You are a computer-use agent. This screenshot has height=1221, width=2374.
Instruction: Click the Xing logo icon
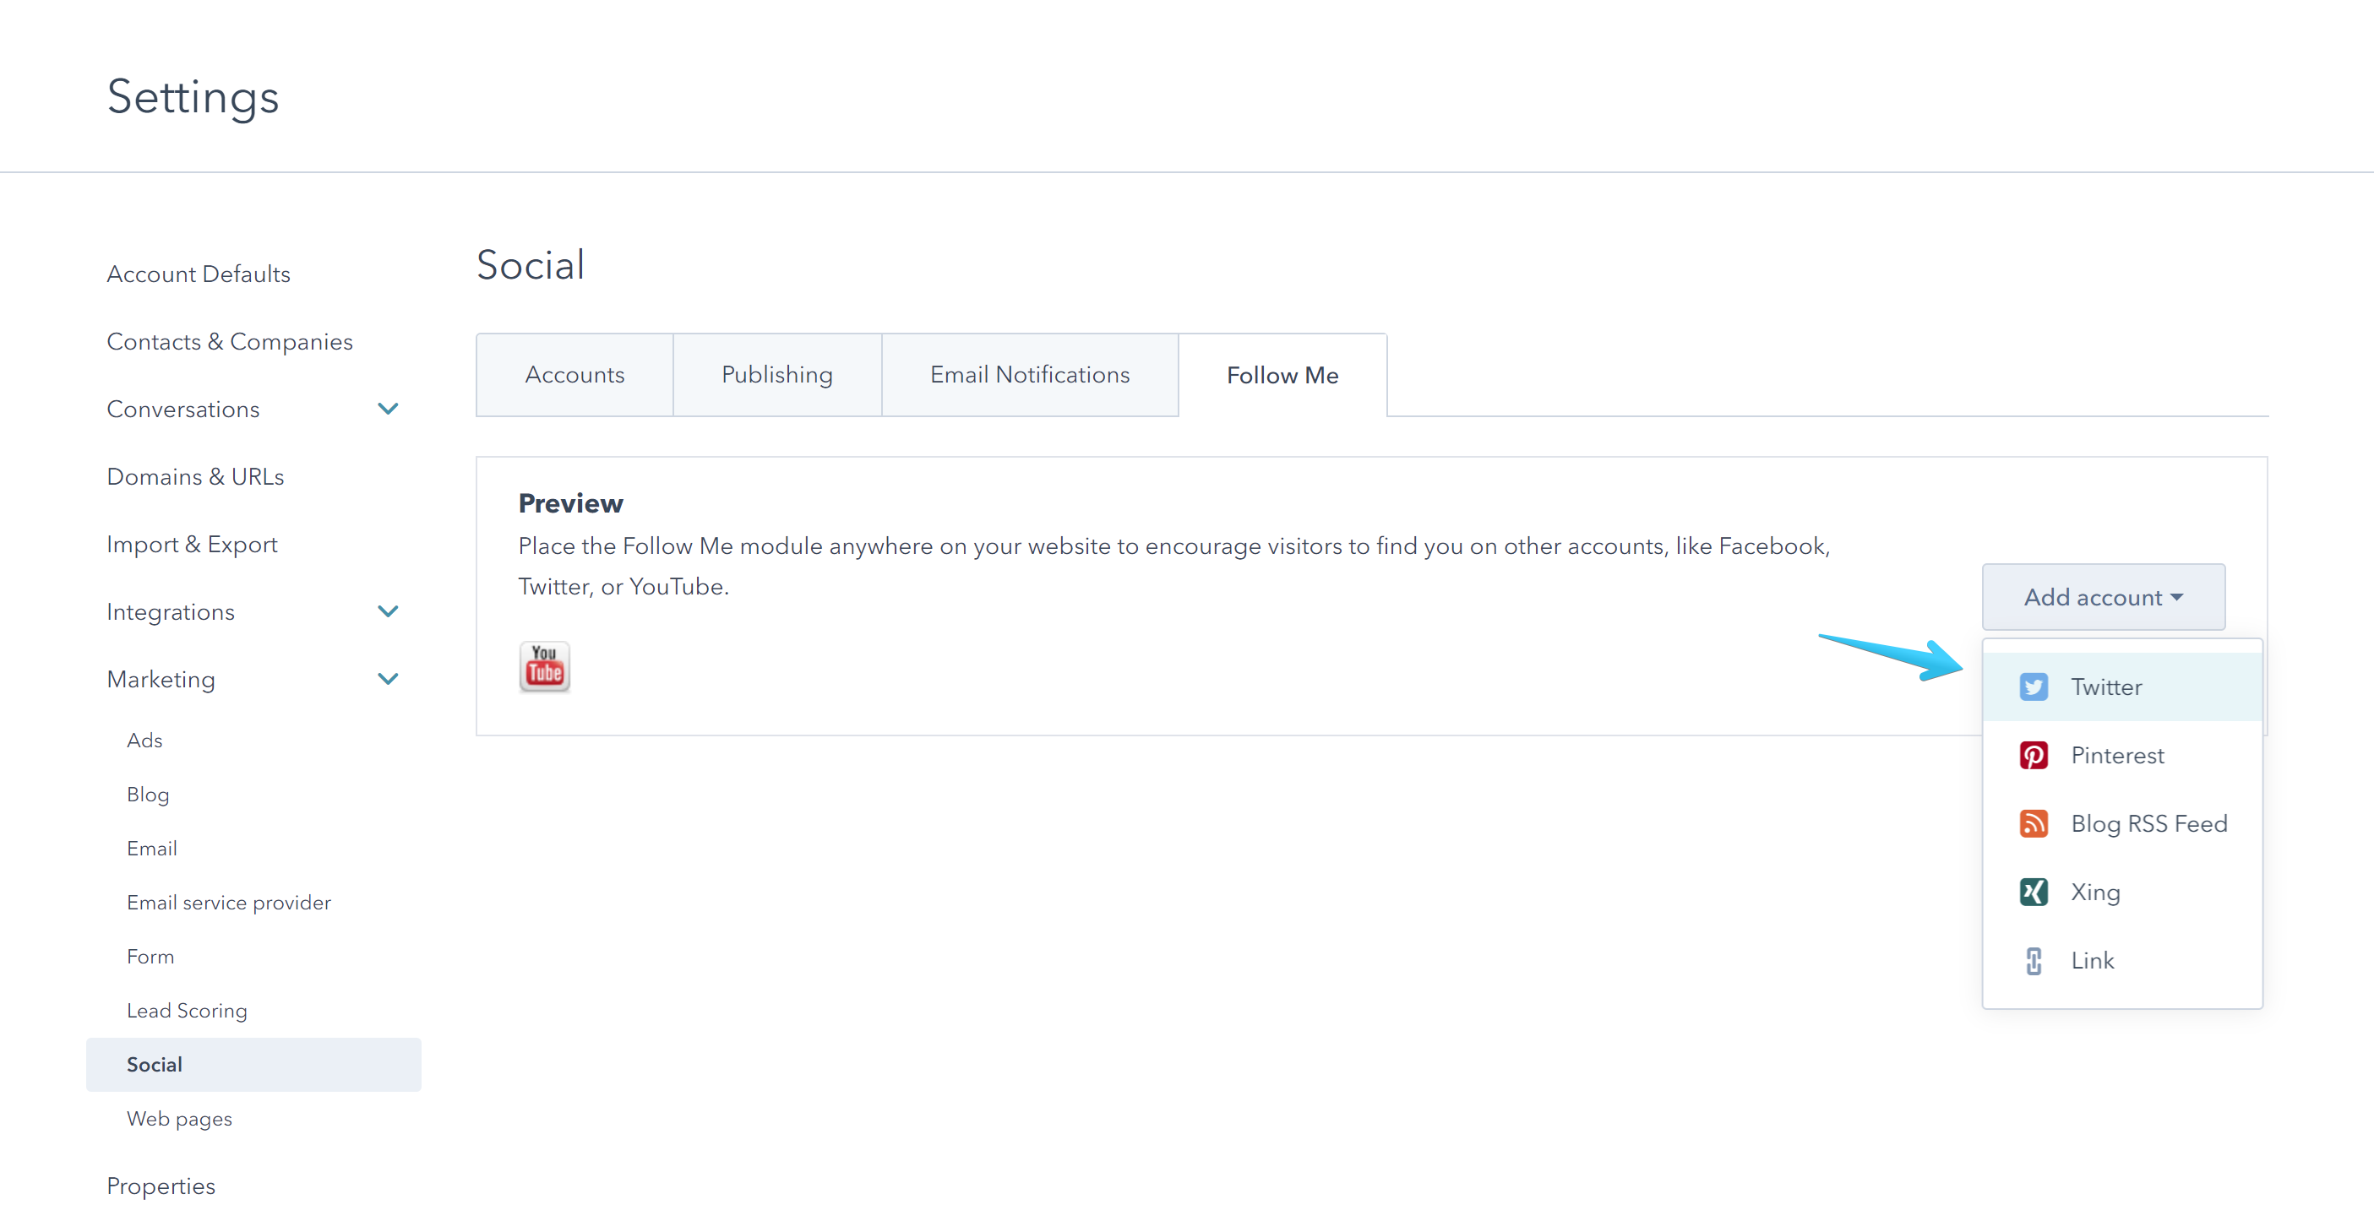point(2033,892)
